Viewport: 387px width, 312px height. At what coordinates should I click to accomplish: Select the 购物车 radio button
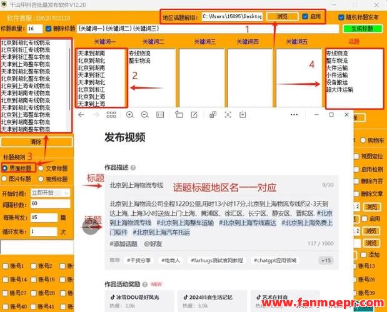click(x=363, y=140)
